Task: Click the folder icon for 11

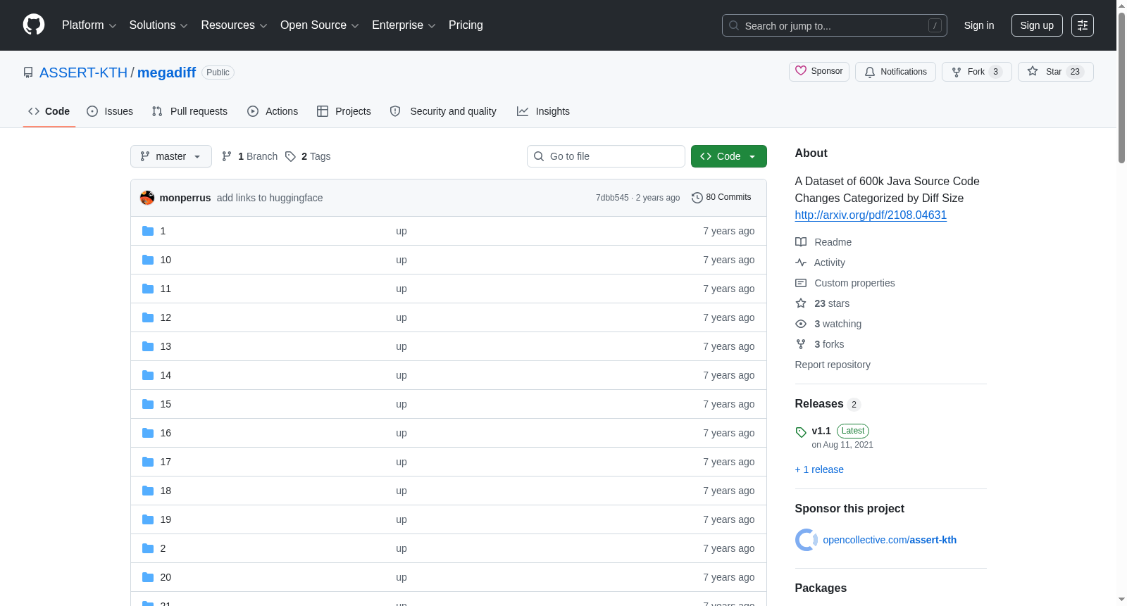Action: point(148,289)
